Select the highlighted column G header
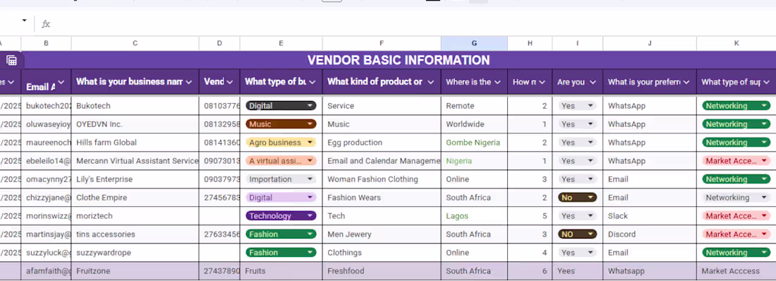The image size is (776, 281). 474,44
